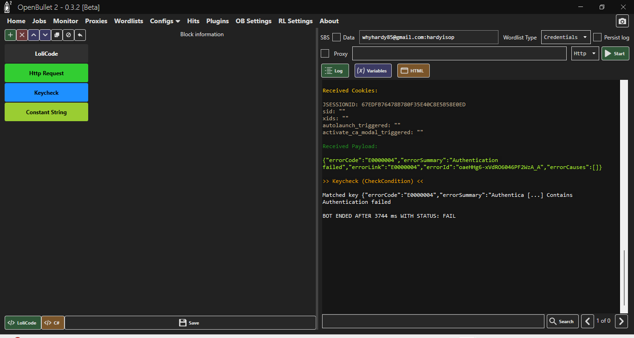Click the undo arrow icon
Screen dimensions: 634x338
tap(80, 35)
